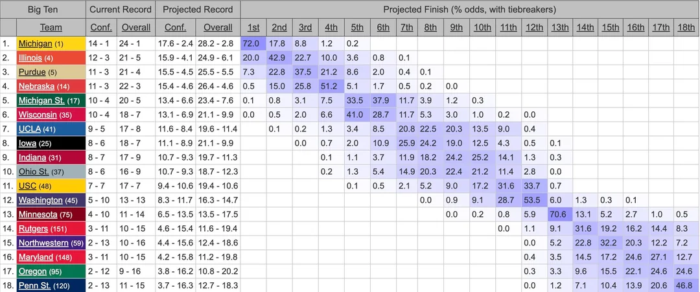Click Minnesota's 70.6 thirteenth-place odds cell
The width and height of the screenshot is (700, 292).
(x=559, y=214)
